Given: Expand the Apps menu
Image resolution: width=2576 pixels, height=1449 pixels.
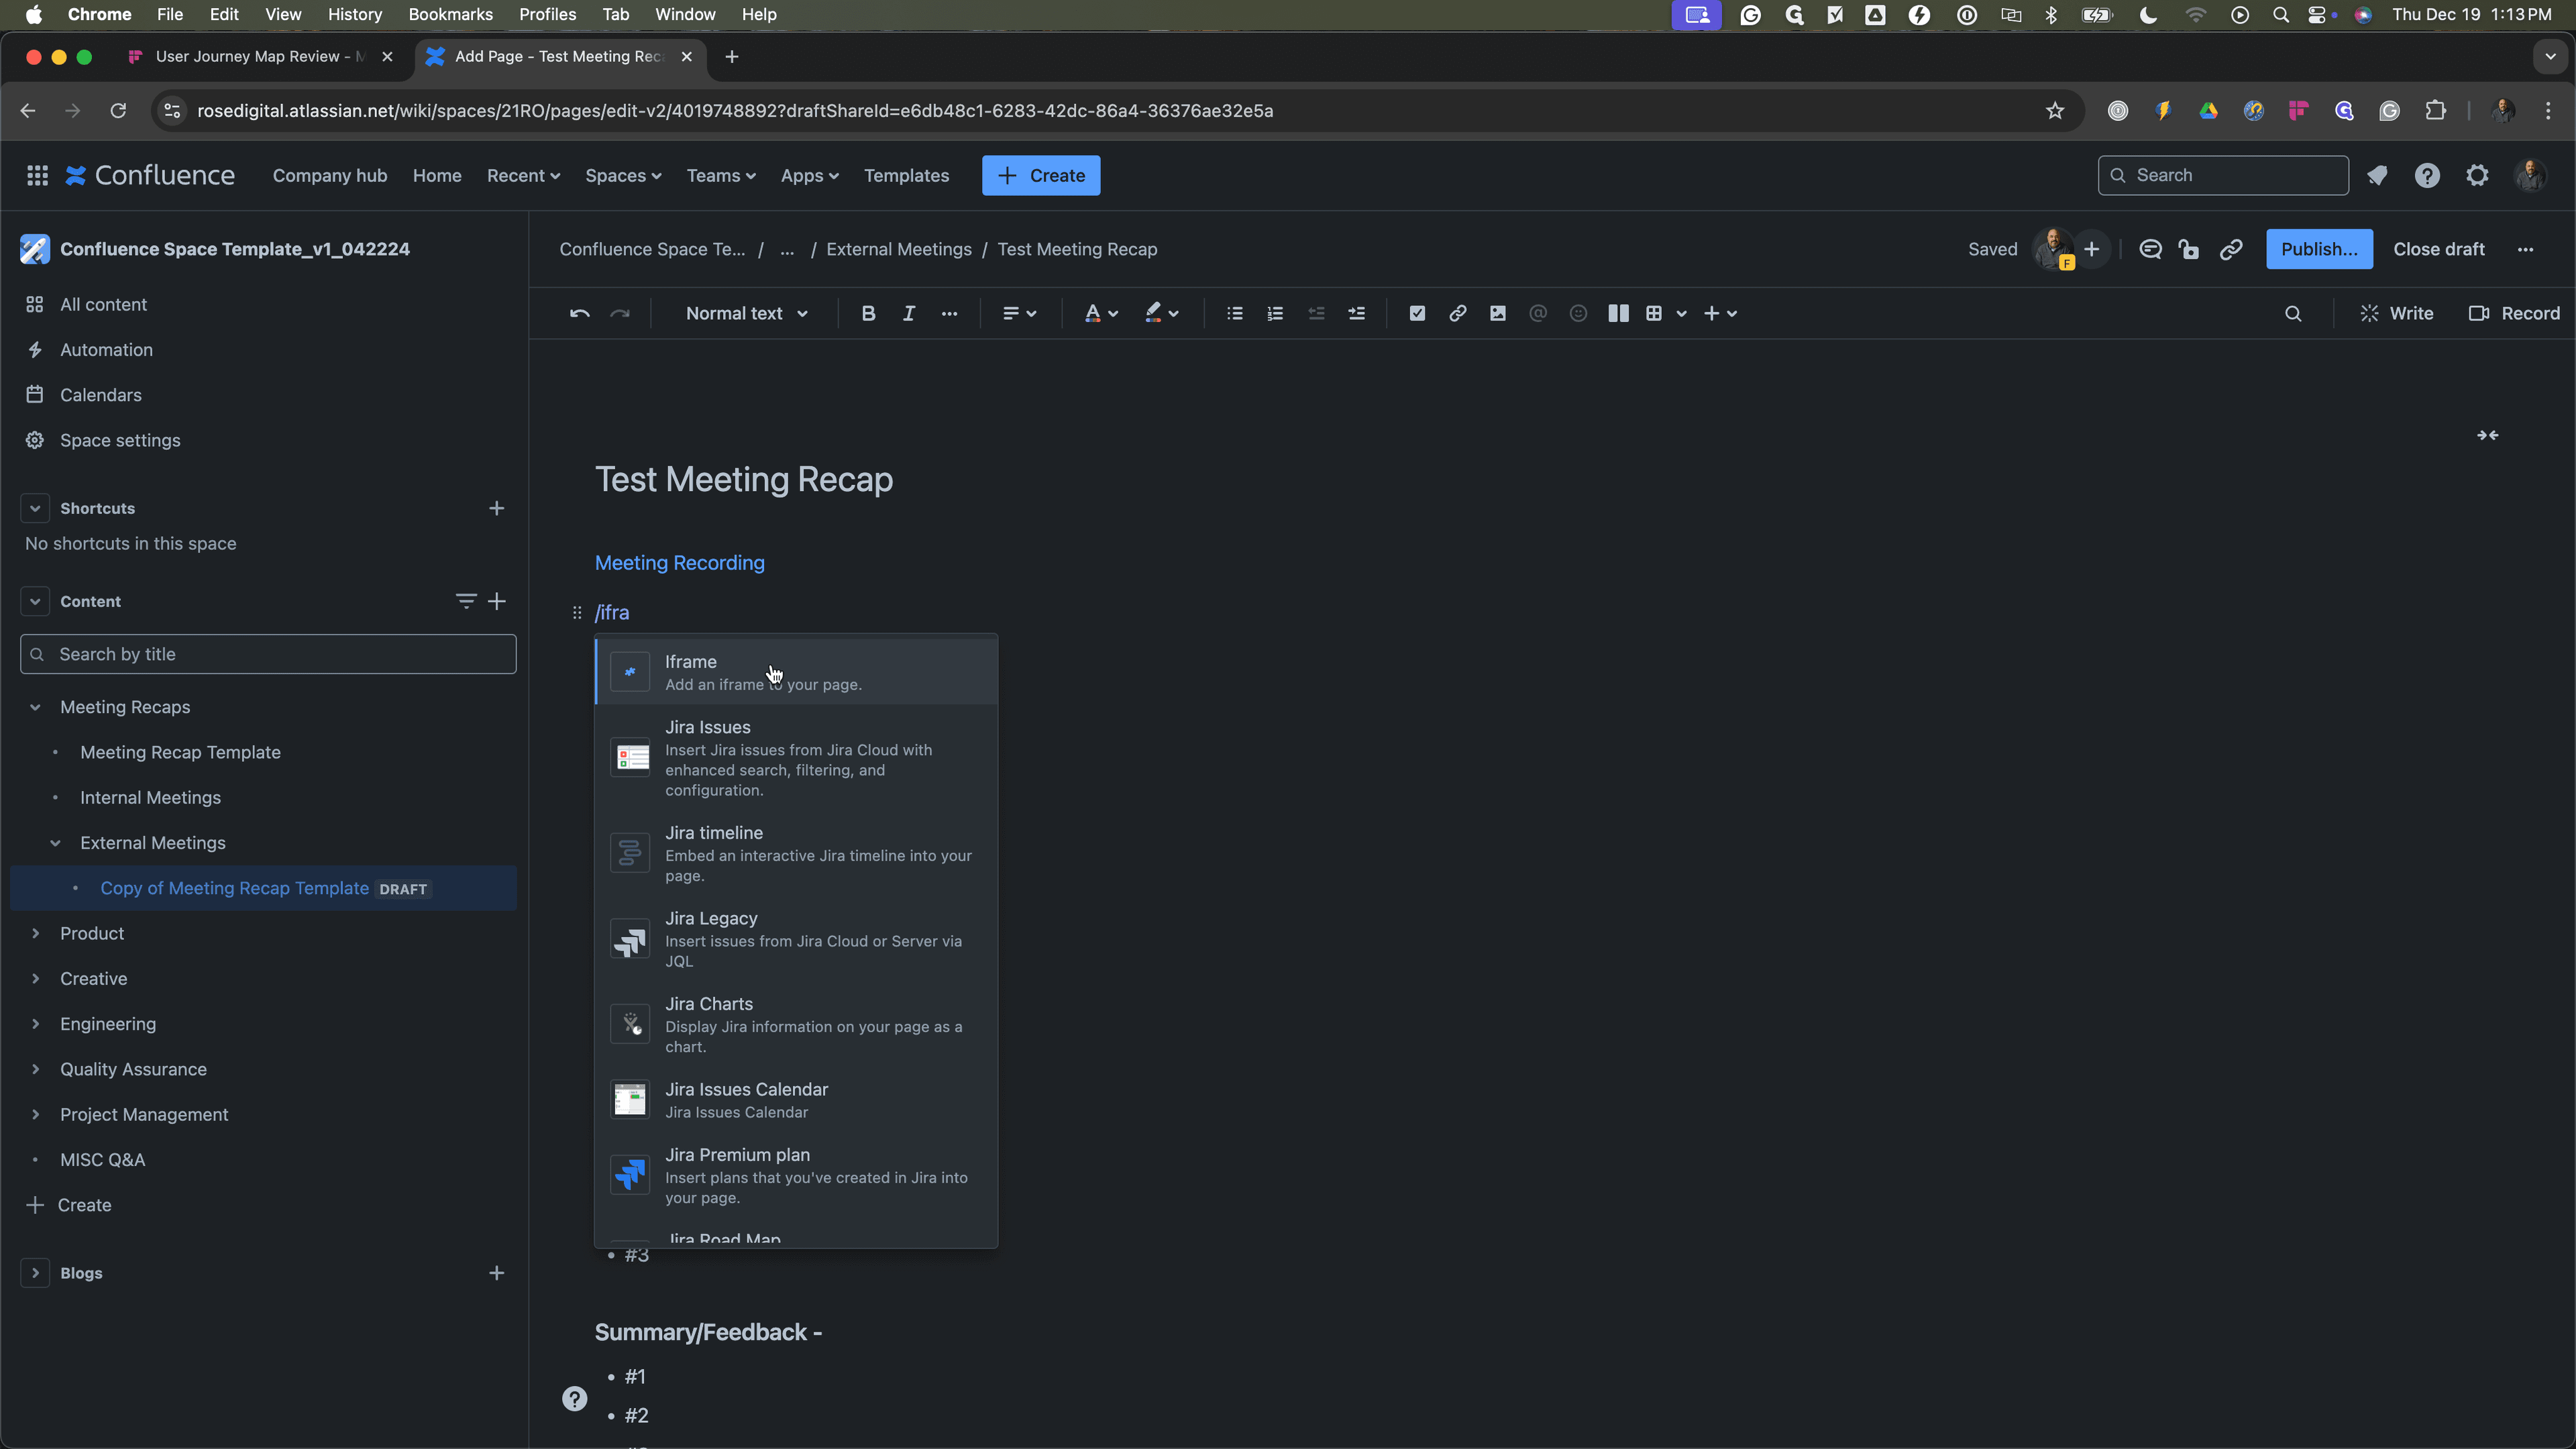Looking at the screenshot, I should click(x=809, y=175).
